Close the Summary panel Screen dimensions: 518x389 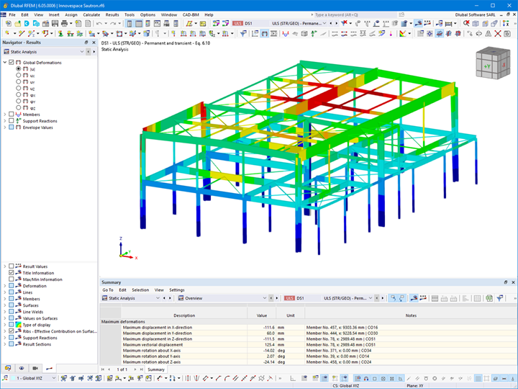coord(513,282)
